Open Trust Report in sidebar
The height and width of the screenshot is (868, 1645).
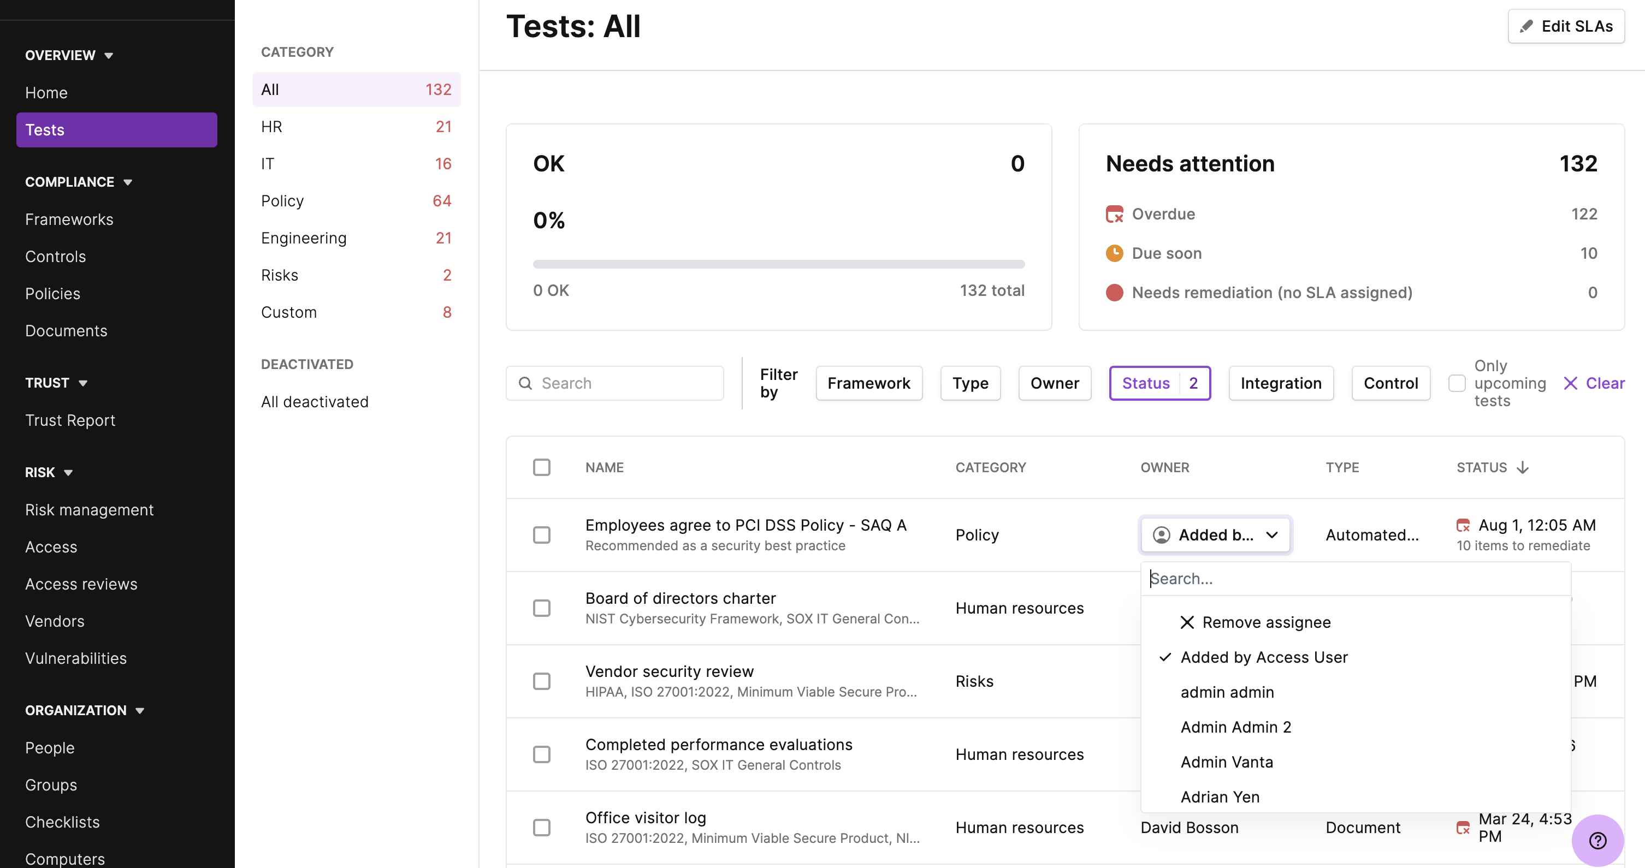[x=70, y=420]
